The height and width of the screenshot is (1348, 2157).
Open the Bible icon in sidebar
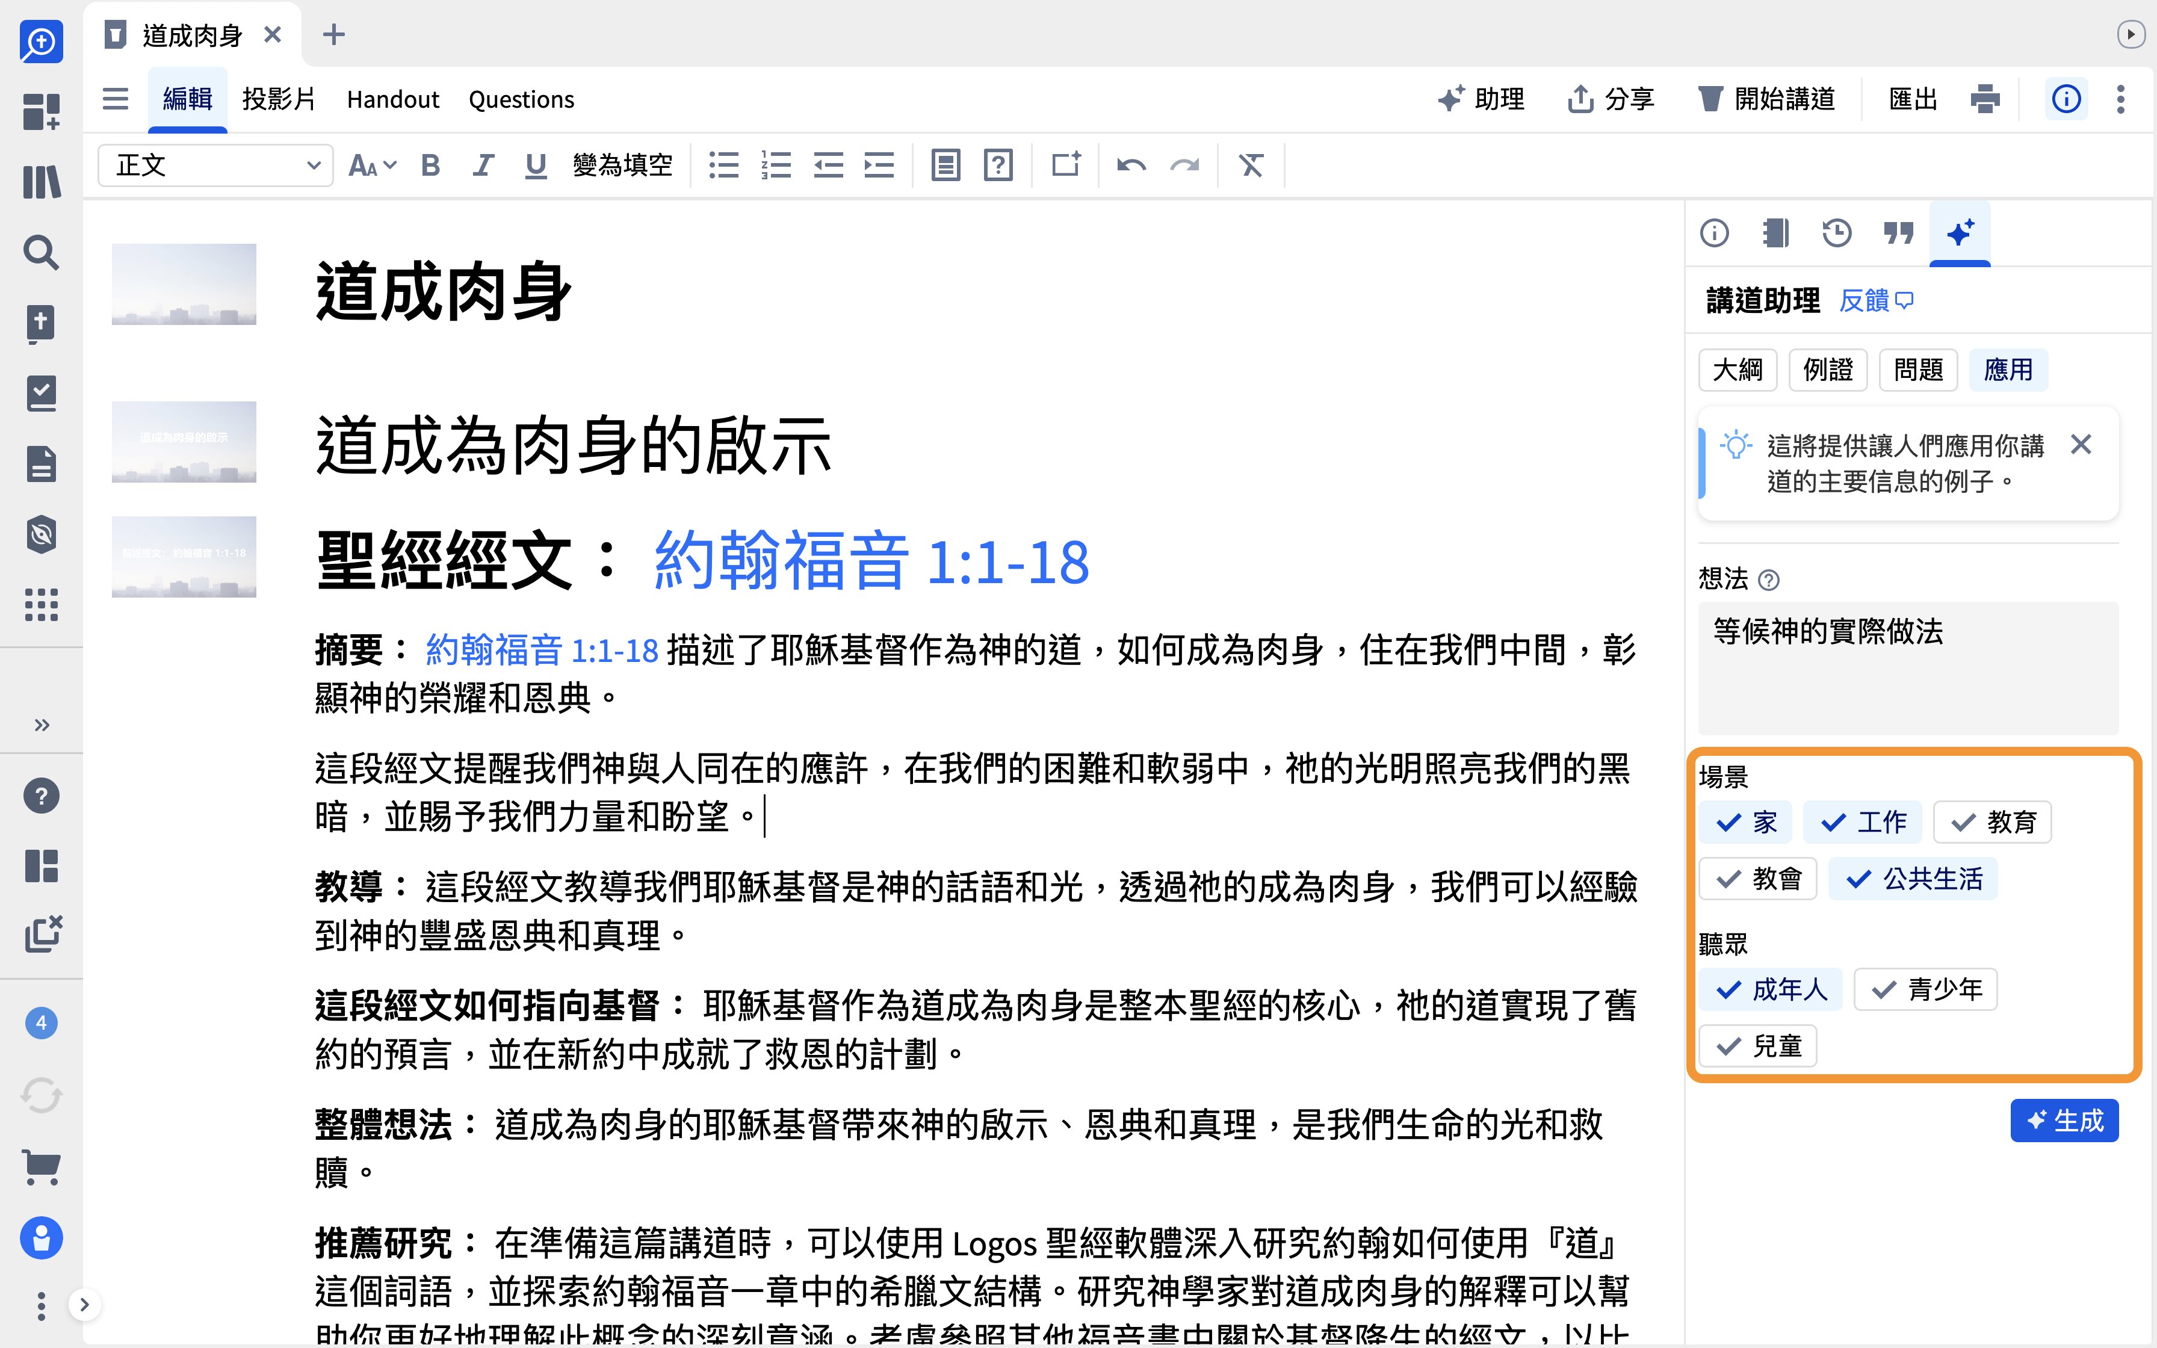[x=41, y=323]
